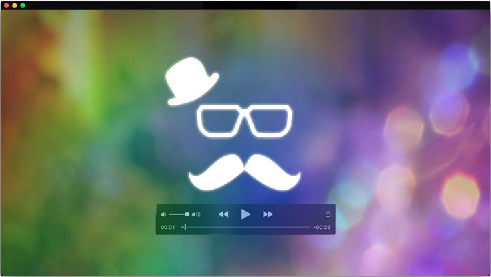Image resolution: width=491 pixels, height=277 pixels.
Task: Minimize the window with the yellow button
Action: [15, 5]
